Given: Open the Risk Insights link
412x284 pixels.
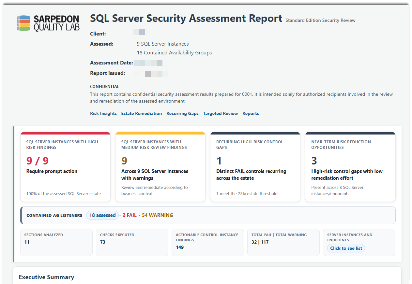Looking at the screenshot, I should point(103,113).
